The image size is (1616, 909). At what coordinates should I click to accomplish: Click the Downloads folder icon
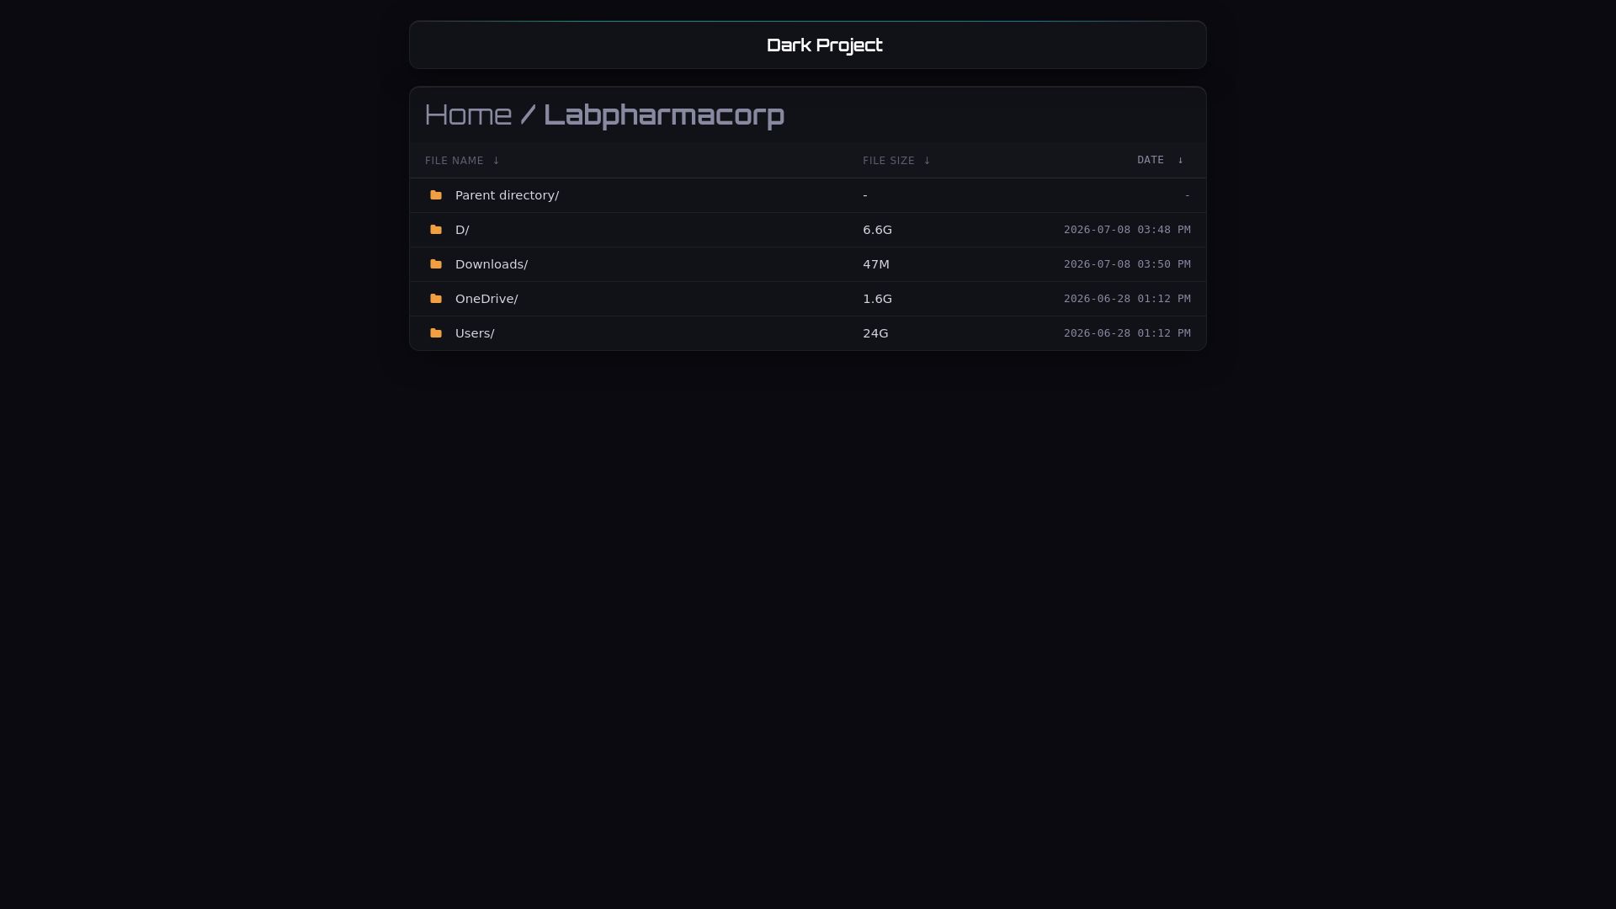(436, 264)
